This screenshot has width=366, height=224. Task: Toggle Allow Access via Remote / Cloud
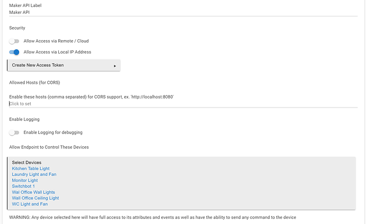(14, 41)
